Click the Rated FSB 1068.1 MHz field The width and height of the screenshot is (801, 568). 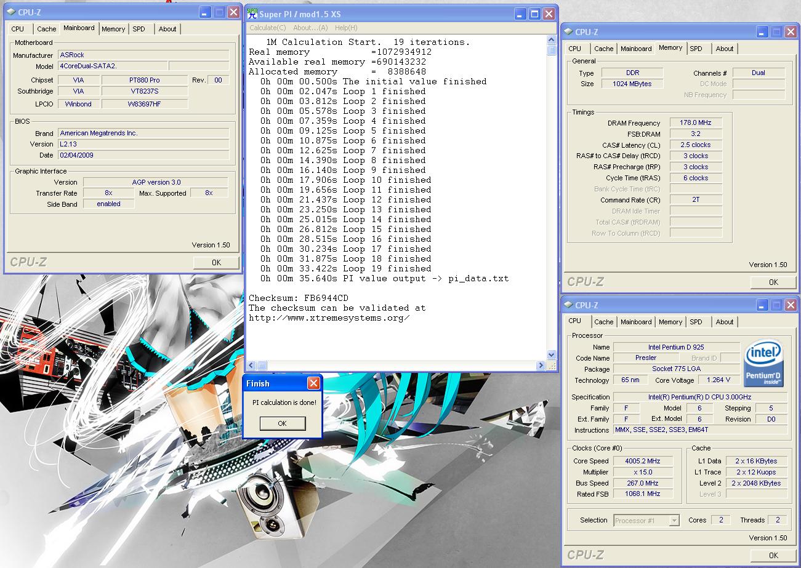tap(642, 494)
